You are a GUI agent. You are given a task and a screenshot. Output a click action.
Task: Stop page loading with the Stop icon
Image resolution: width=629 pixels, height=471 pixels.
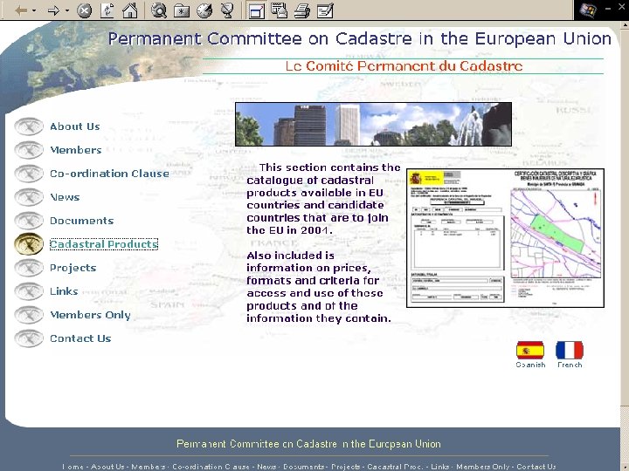click(x=84, y=10)
